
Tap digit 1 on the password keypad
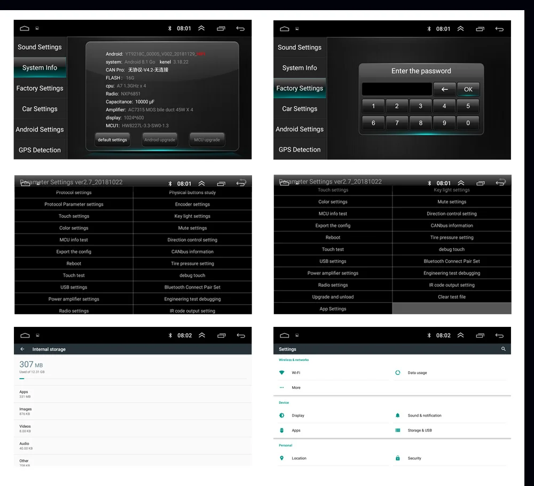pos(373,106)
